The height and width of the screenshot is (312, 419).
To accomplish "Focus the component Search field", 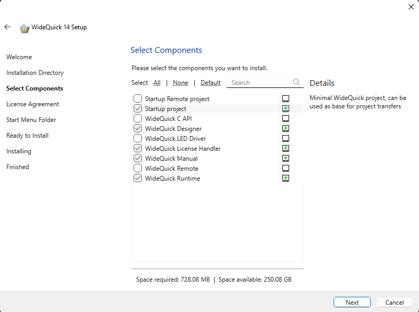I will (x=265, y=82).
